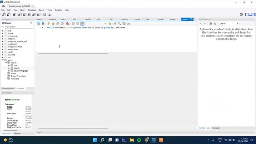Expand the registration schema
This screenshot has height=144, width=256.
3,49
